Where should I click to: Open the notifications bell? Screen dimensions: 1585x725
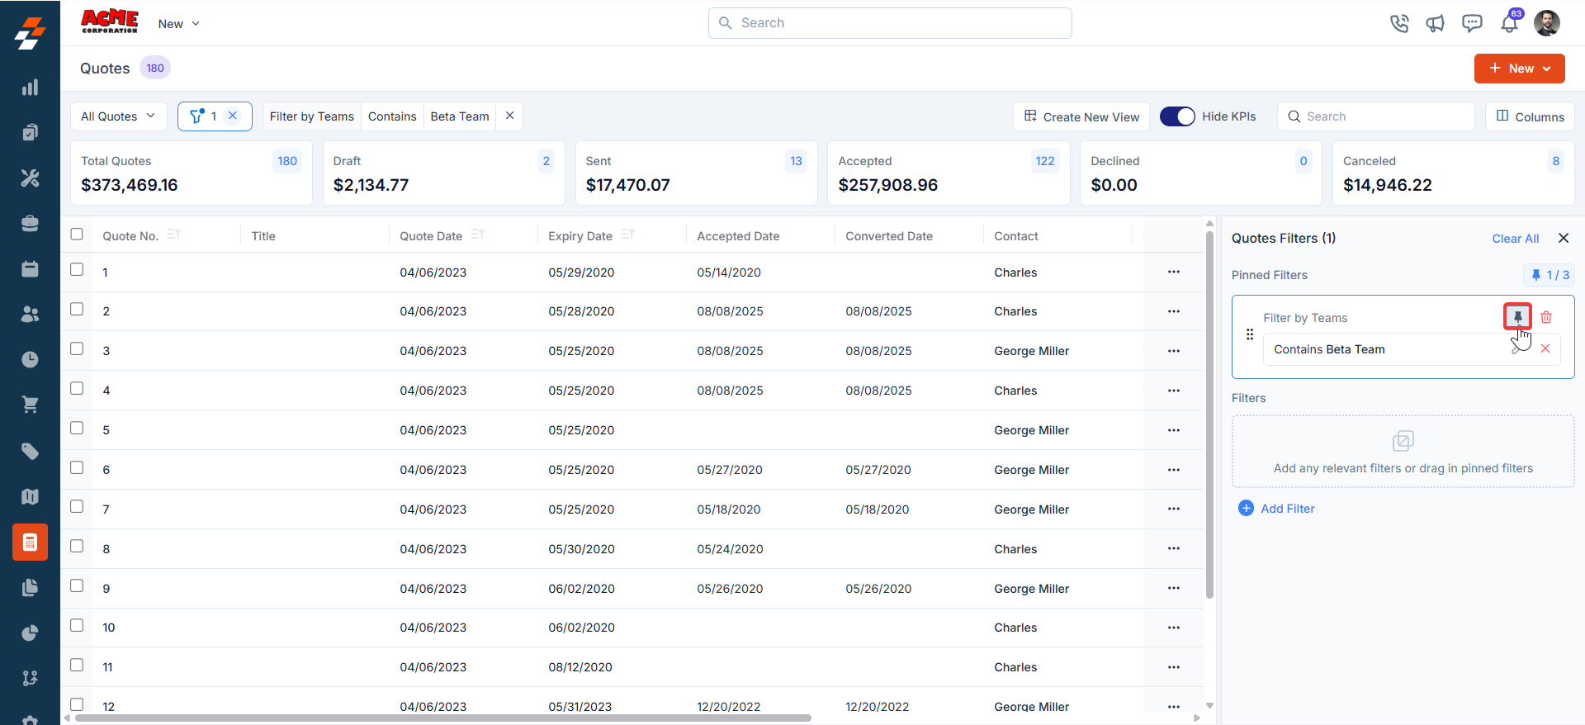point(1509,23)
